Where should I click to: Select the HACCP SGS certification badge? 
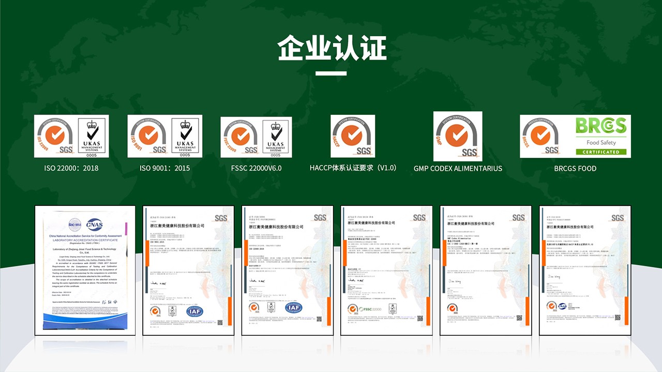click(x=353, y=136)
